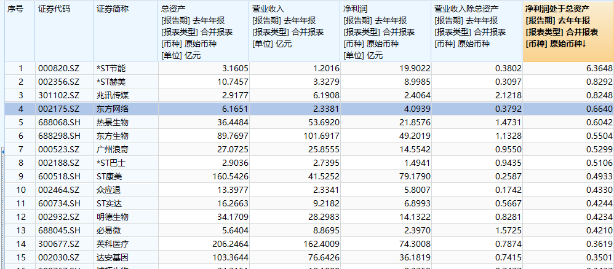Viewport: 614px width, 269px height.
Task: Select stock code 688045.SH
Action: (59, 230)
